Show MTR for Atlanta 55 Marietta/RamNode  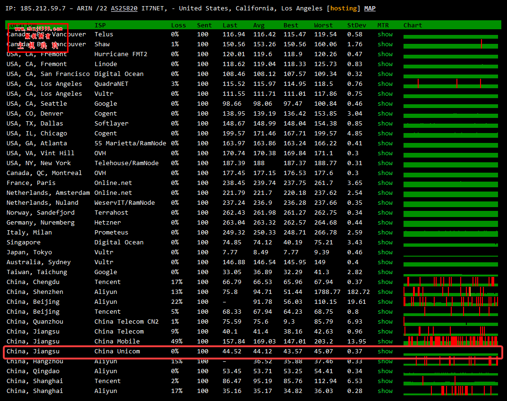(385, 143)
